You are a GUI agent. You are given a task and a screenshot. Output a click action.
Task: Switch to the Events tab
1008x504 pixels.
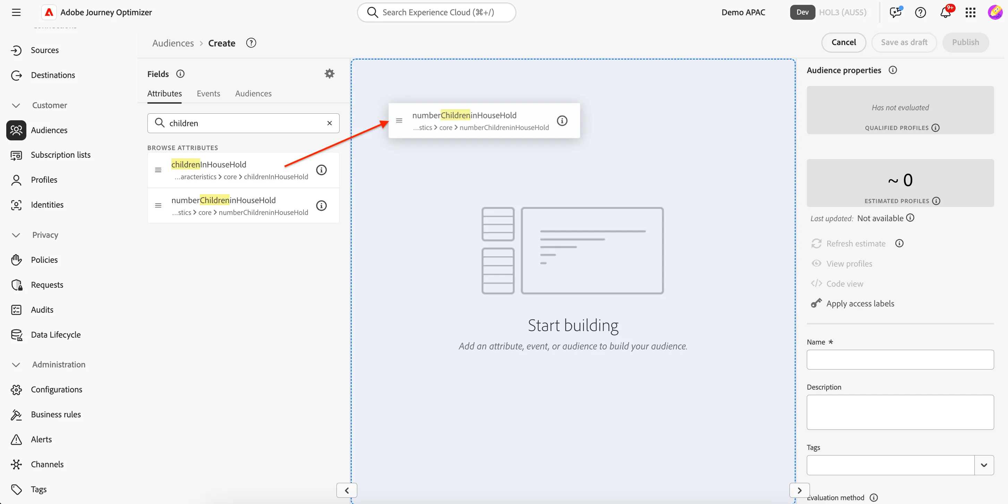point(208,94)
